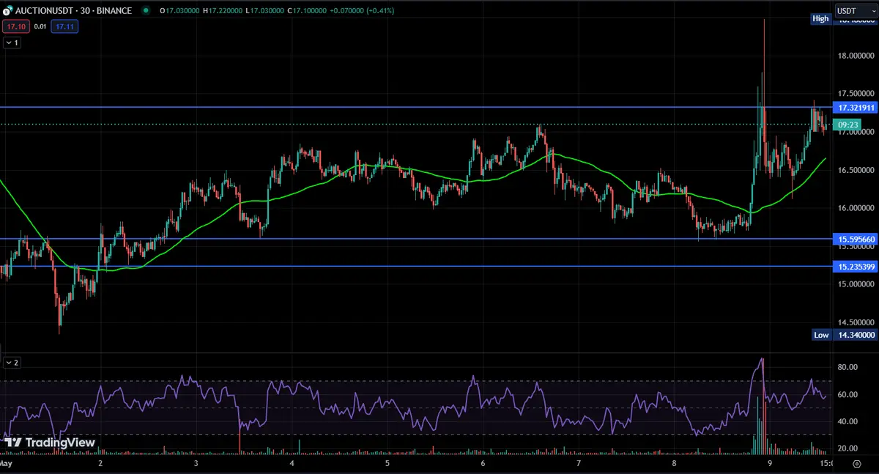Click the AUCTIONUSDT · 30 · BINANCE title
The image size is (879, 474).
coord(73,11)
